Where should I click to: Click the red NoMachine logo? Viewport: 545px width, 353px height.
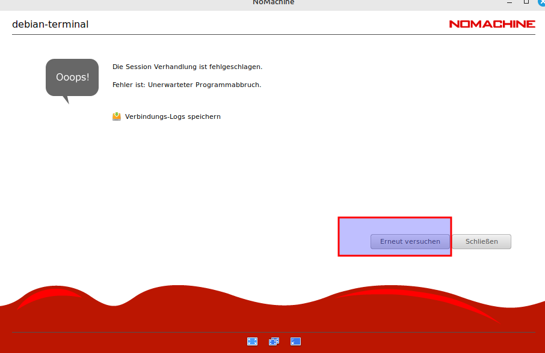click(491, 24)
